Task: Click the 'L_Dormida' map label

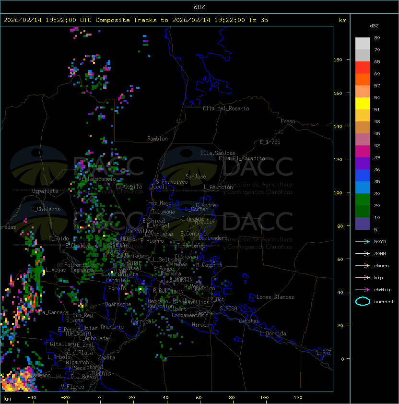Action: coord(273,333)
